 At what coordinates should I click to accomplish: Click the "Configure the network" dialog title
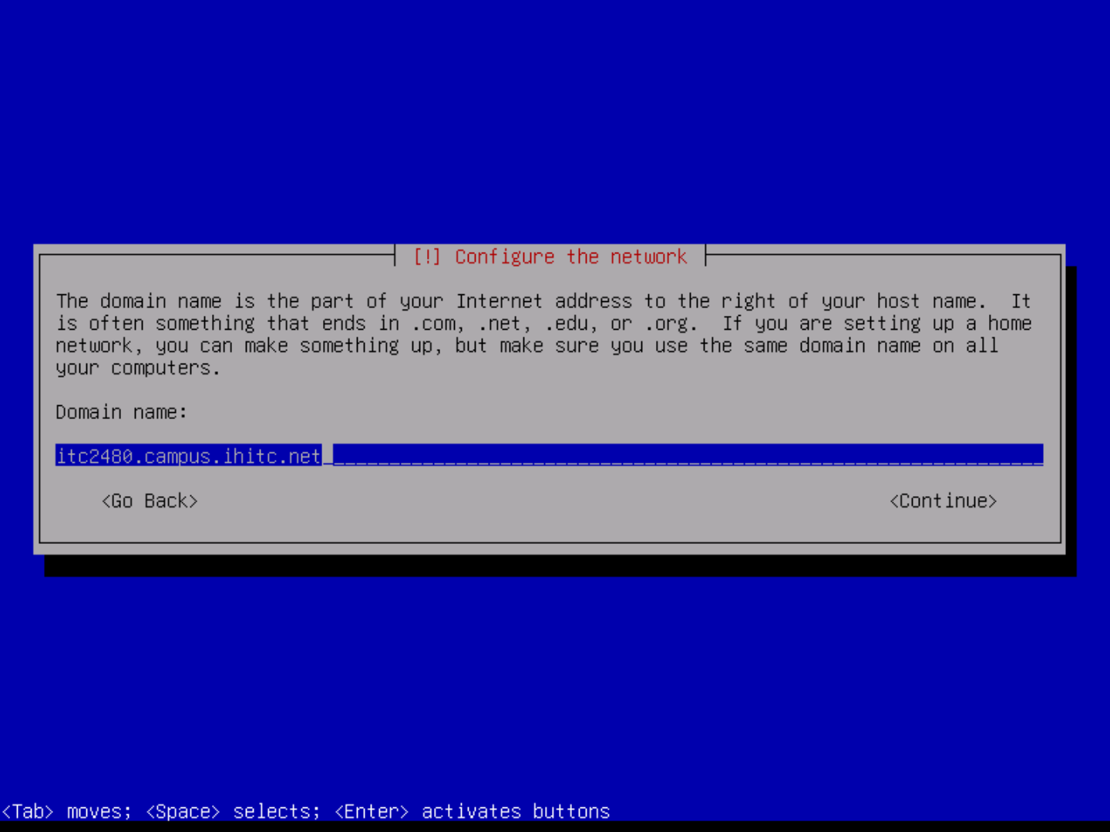pyautogui.click(x=570, y=257)
